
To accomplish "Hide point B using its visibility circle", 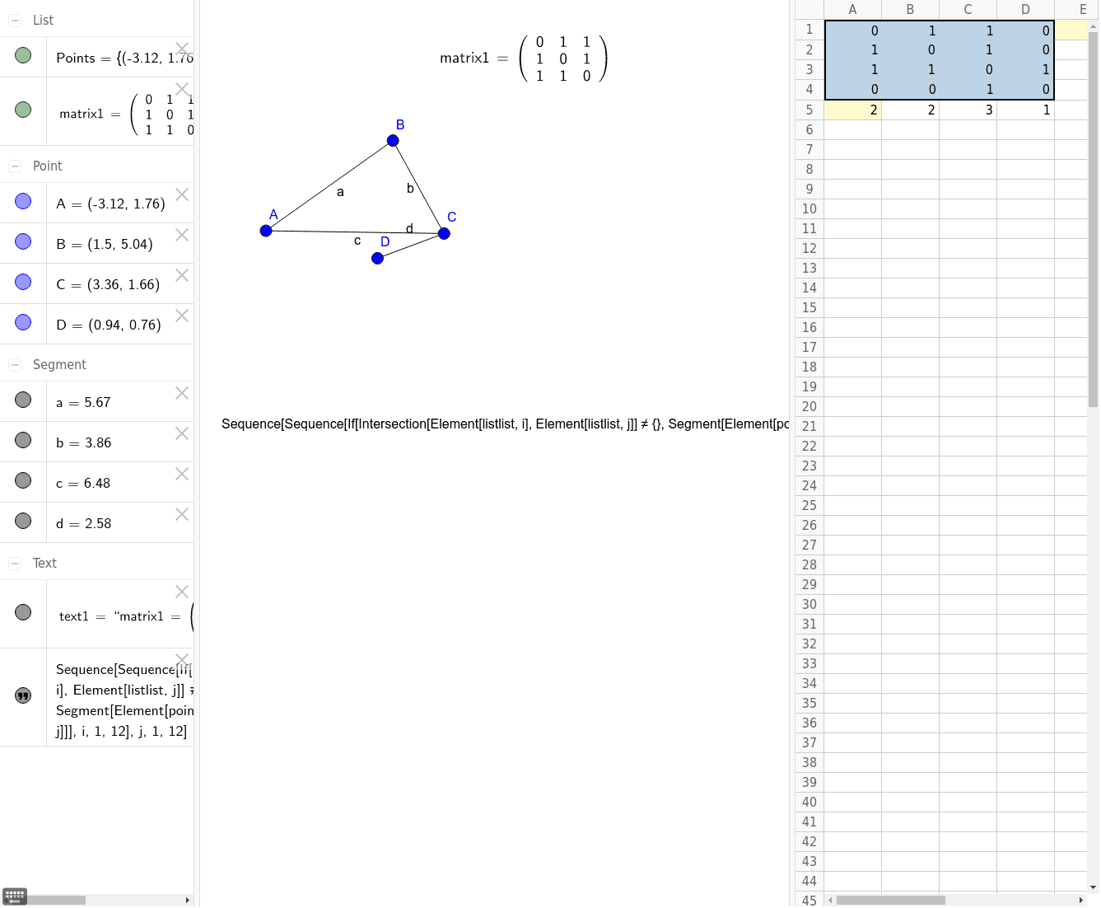I will click(23, 241).
